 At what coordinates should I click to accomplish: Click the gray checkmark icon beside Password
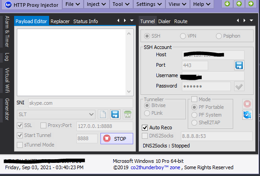239,86
